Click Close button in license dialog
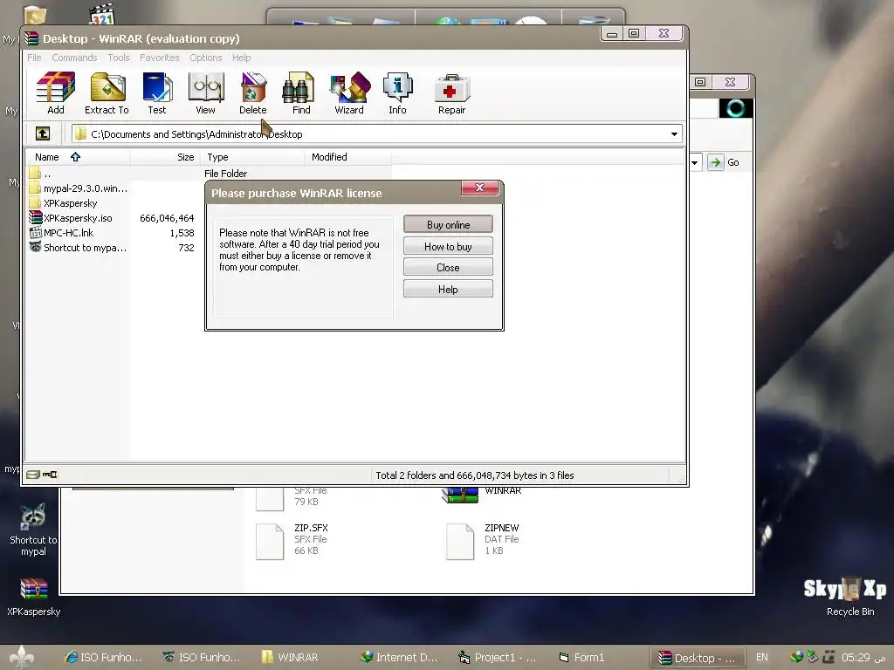Image resolution: width=894 pixels, height=670 pixels. click(448, 267)
